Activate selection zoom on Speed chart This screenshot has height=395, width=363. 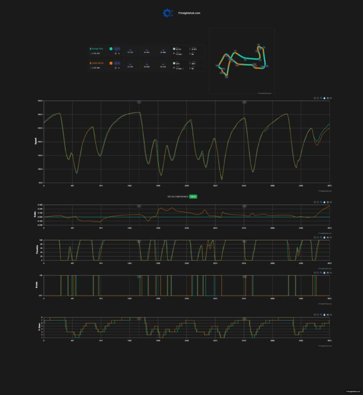click(321, 98)
